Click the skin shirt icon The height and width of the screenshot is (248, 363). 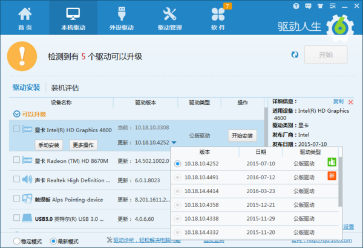(321, 6)
